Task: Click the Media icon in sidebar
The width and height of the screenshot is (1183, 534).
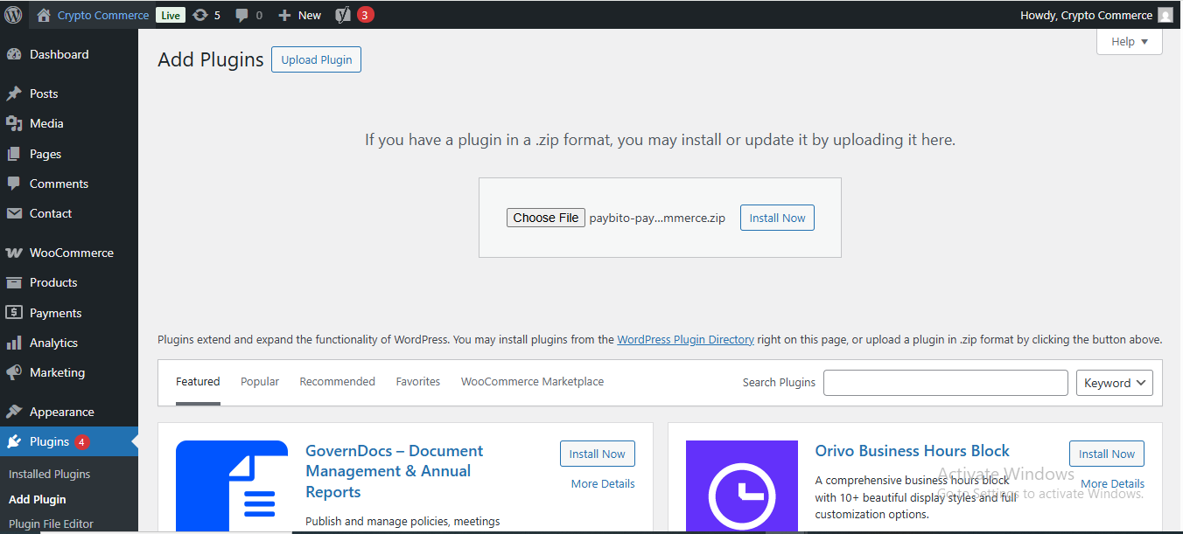Action: 14,123
